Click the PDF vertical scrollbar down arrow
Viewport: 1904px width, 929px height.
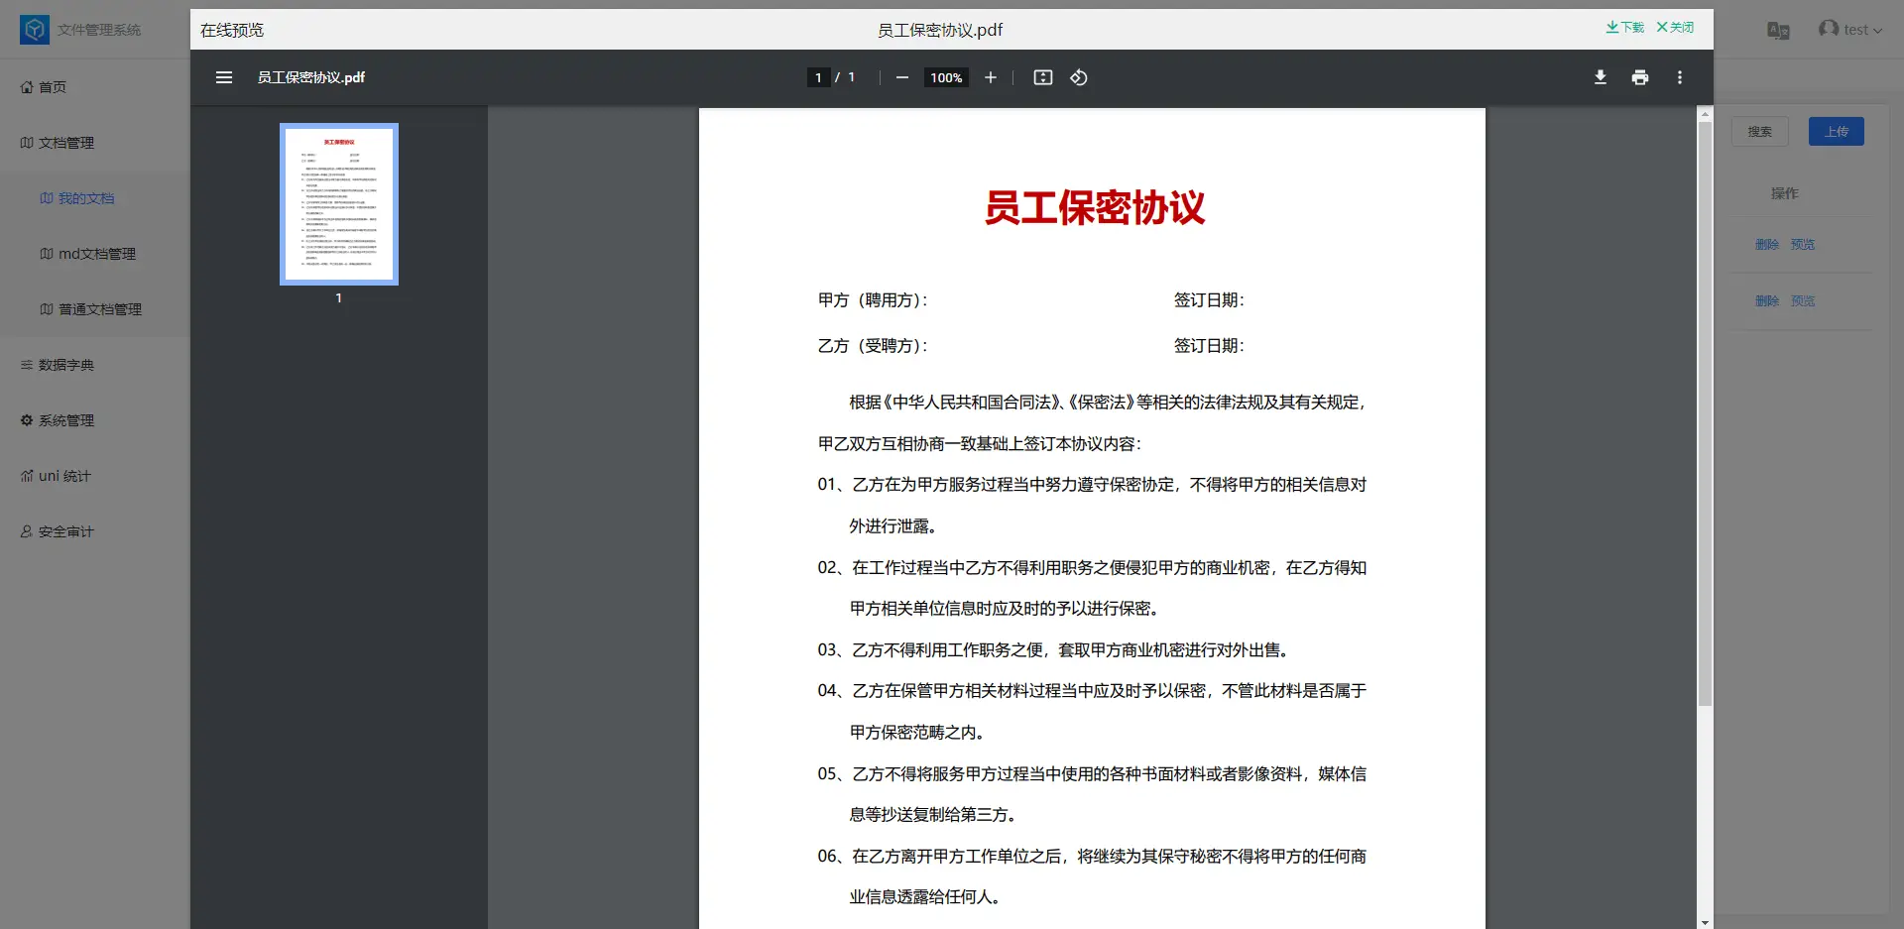[x=1705, y=922]
